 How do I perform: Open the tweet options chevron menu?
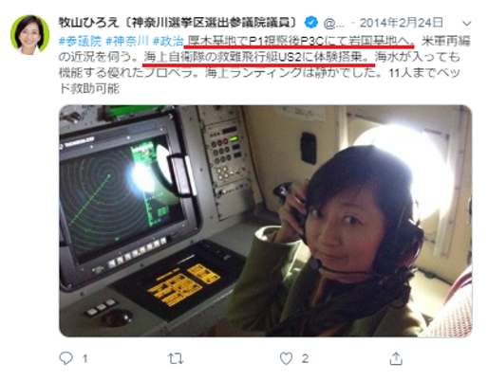click(467, 23)
